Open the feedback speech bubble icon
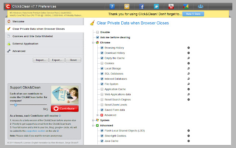This screenshot has height=148, width=236. click(x=127, y=7)
